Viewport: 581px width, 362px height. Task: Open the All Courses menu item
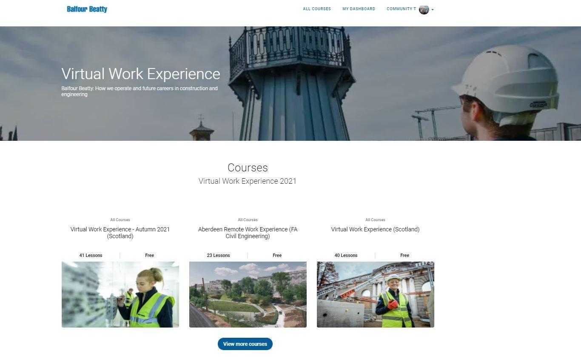point(316,9)
